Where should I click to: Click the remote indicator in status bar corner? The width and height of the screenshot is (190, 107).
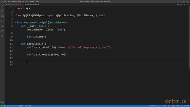click(x=1, y=106)
